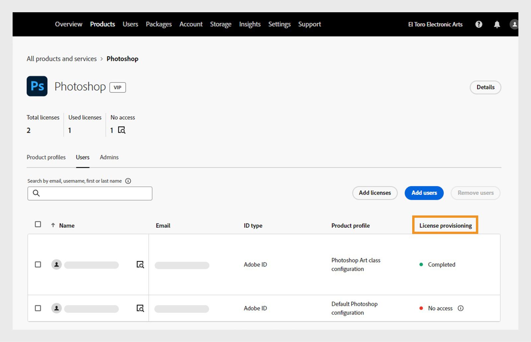Click the Add licenses button
The height and width of the screenshot is (342, 531).
pos(375,193)
